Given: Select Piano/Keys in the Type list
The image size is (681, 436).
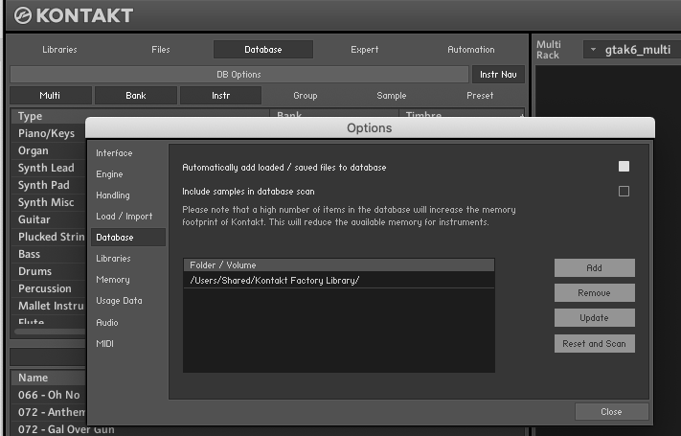Looking at the screenshot, I should [46, 133].
